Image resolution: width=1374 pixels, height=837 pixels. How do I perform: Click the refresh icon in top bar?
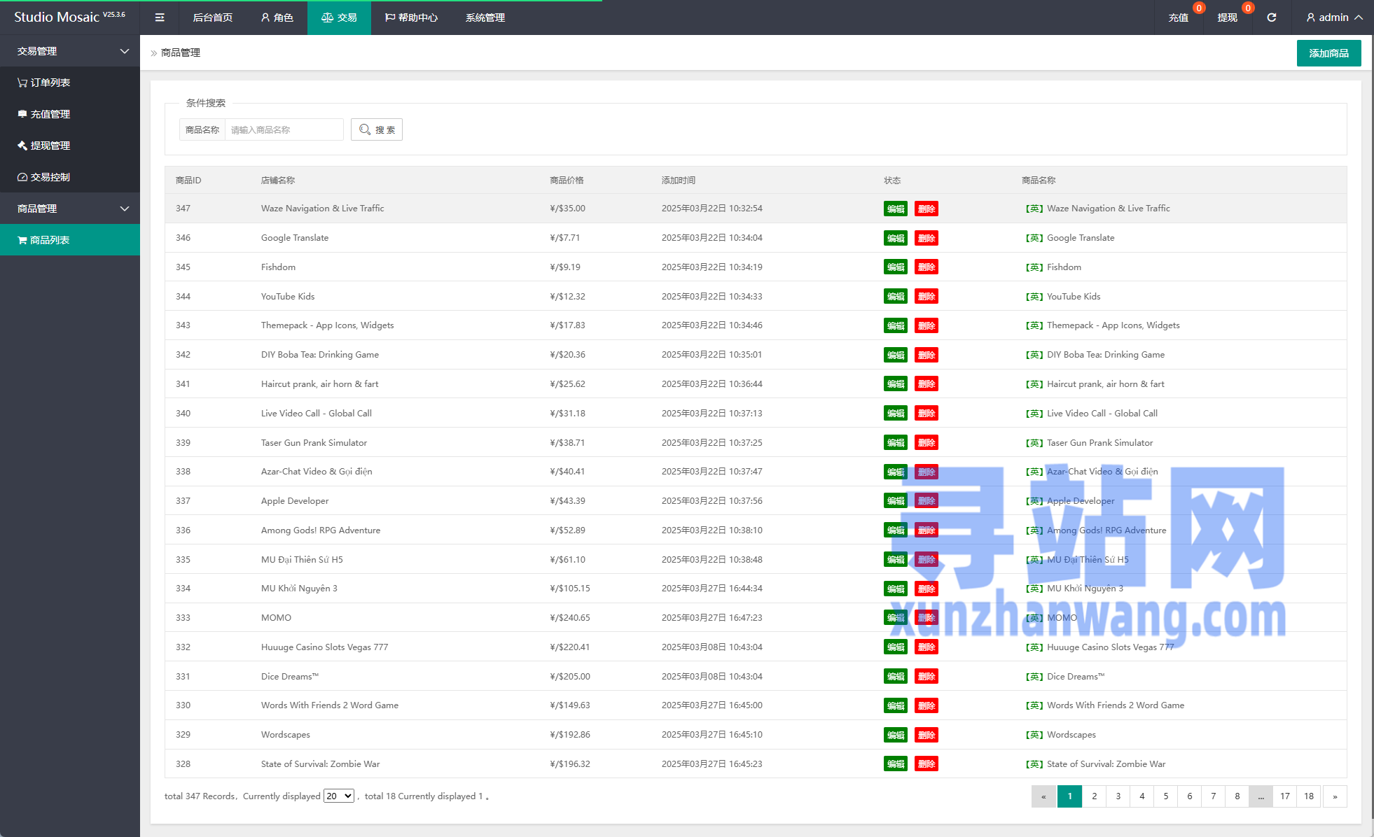coord(1271,17)
